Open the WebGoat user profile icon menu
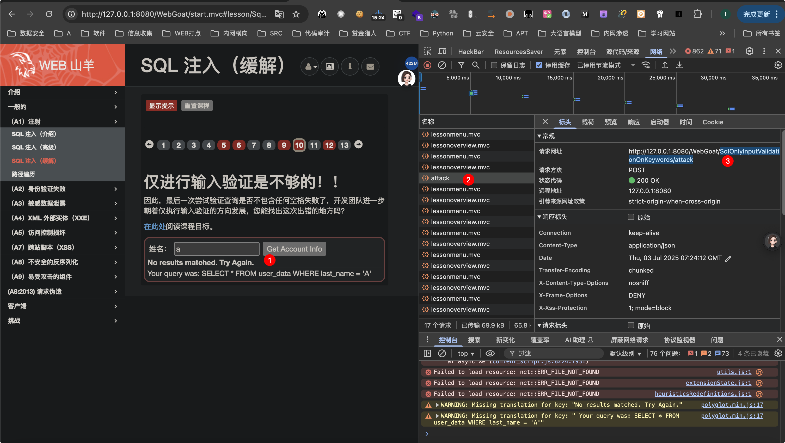 coord(310,66)
